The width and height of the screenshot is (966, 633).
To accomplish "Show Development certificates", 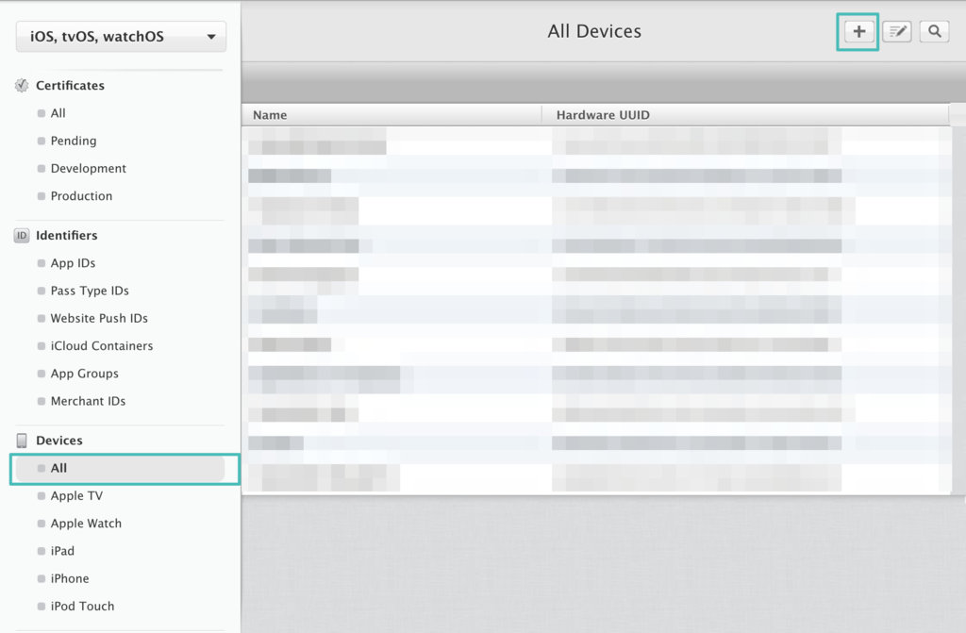I will (88, 168).
